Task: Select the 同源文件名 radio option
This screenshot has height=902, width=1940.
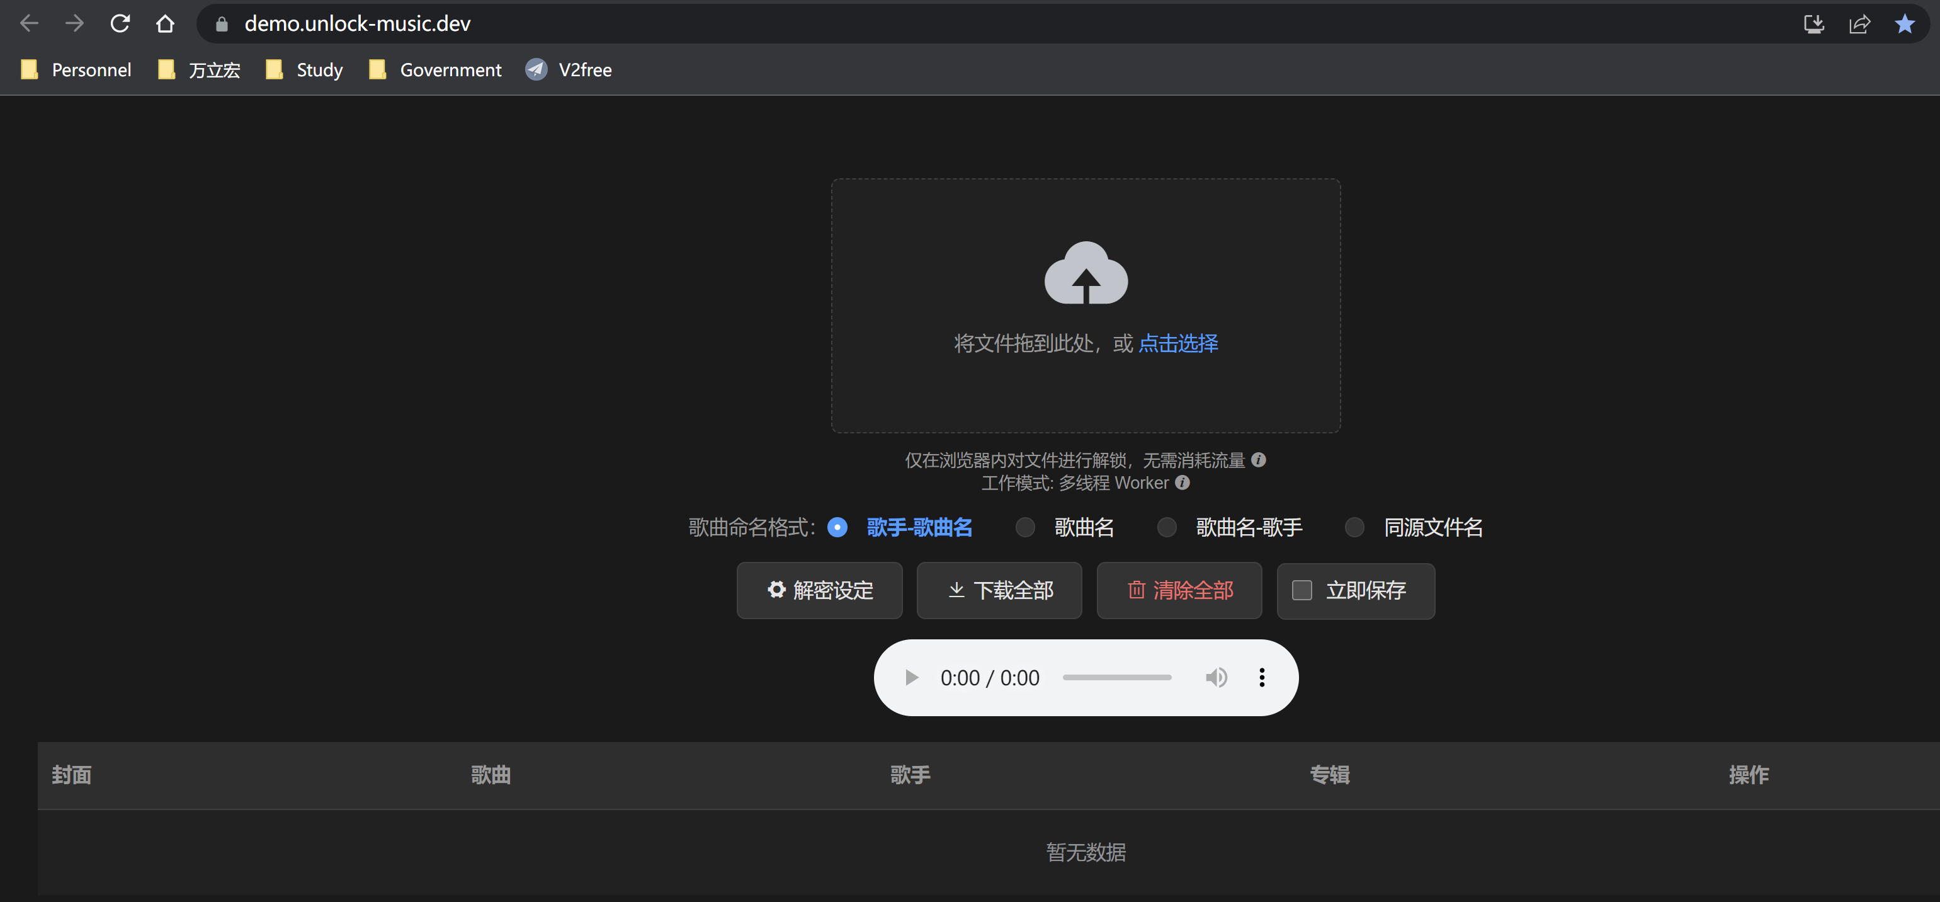Action: coord(1354,527)
